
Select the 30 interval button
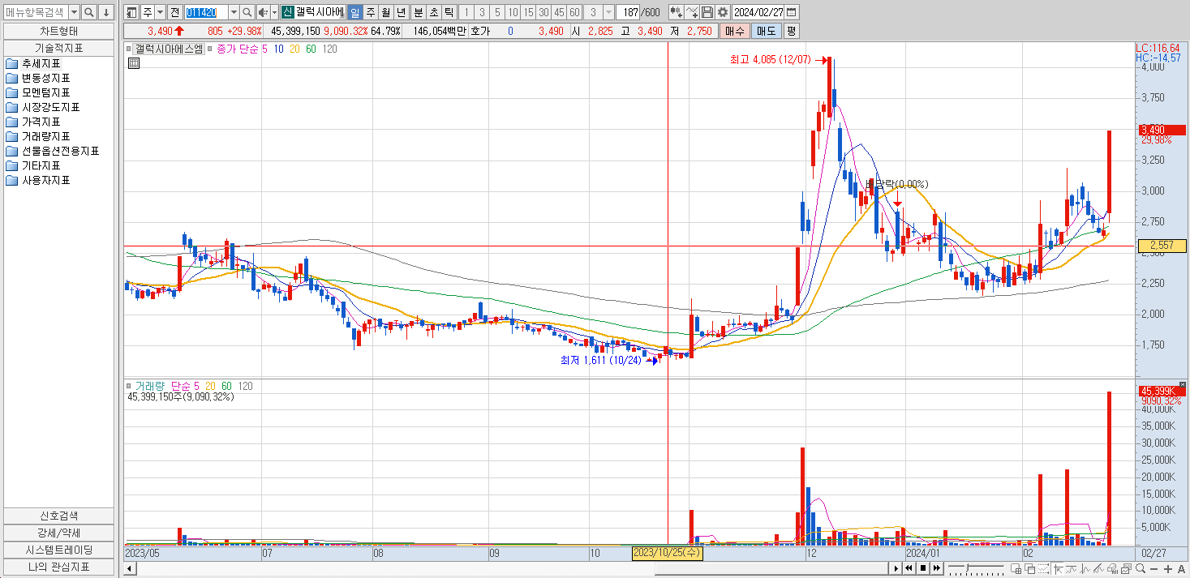point(543,12)
